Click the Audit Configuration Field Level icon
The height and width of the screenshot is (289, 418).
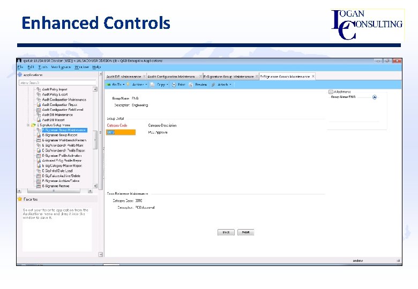click(x=39, y=110)
